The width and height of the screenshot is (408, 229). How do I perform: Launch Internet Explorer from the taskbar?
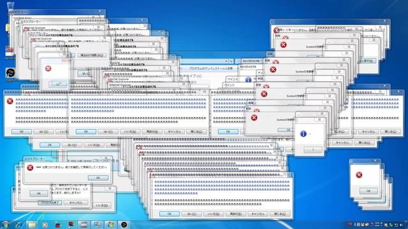pos(18,225)
